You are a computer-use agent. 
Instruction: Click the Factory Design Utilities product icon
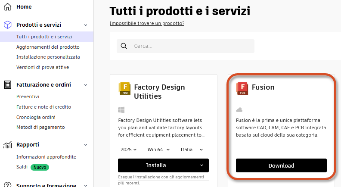point(124,88)
